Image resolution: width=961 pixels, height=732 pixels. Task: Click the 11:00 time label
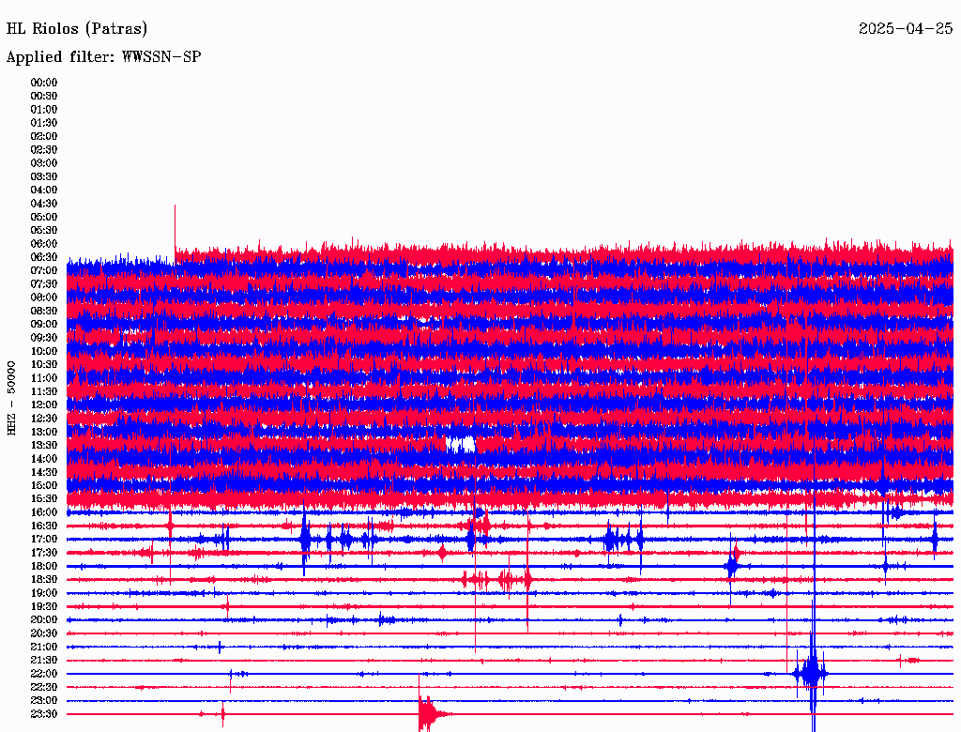pos(44,378)
